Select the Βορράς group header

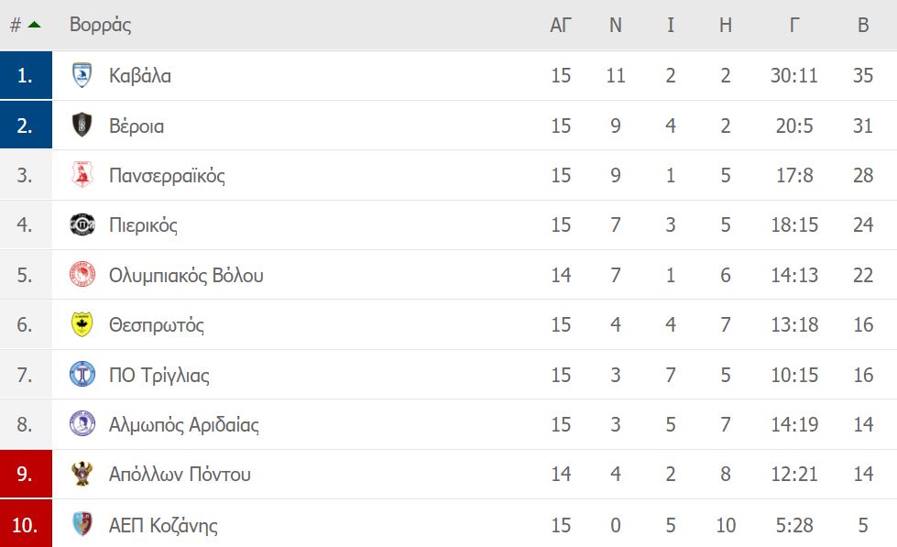pyautogui.click(x=100, y=25)
